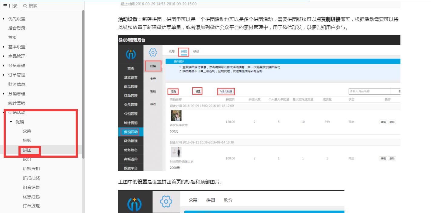Click the 微必知 logo icon in admin sidebar
Viewport: 431px width, 213px height.
130,54
